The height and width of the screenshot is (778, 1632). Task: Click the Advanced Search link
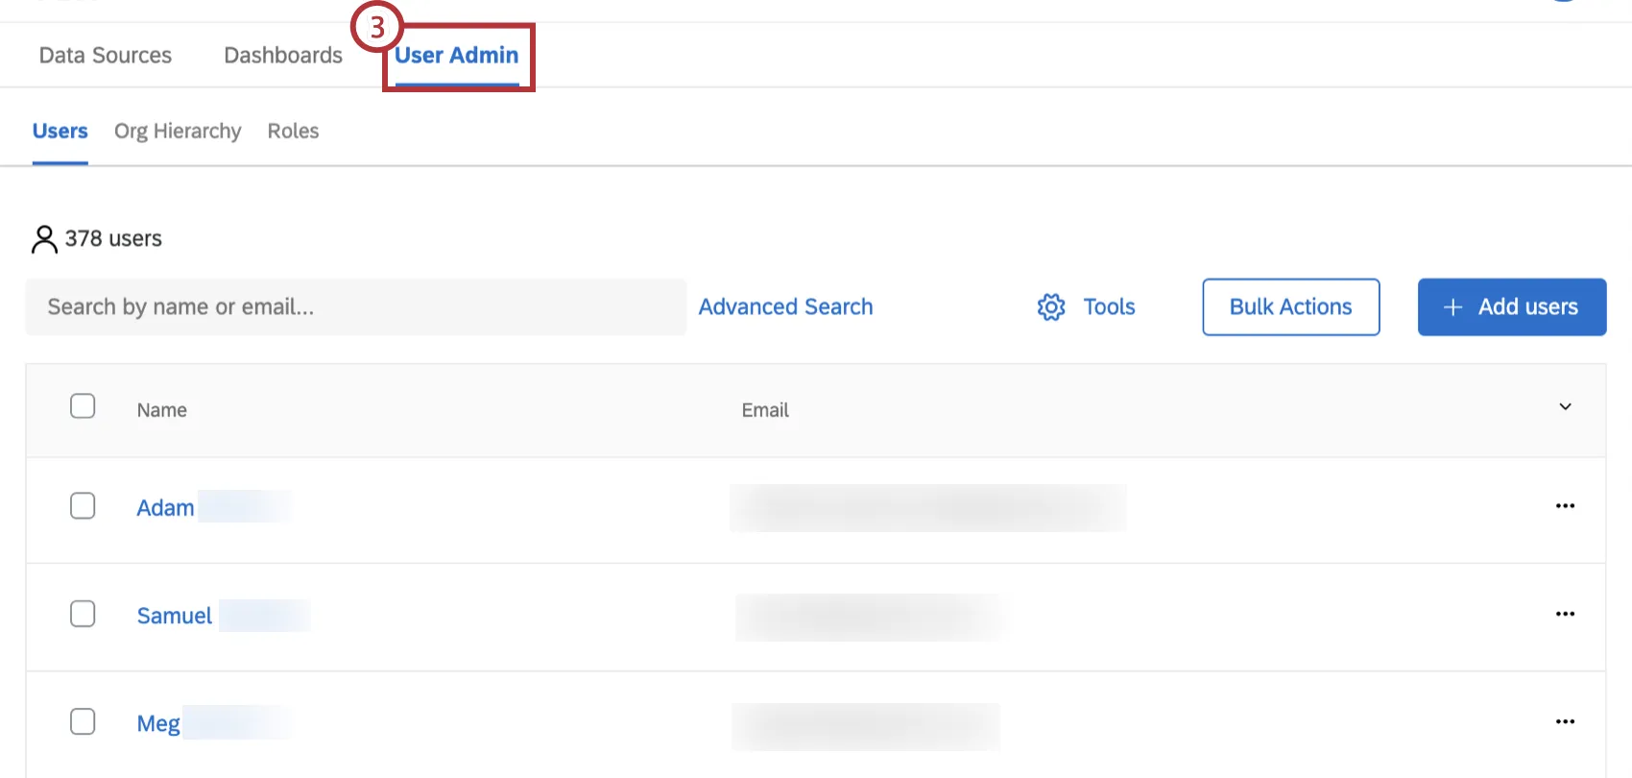tap(785, 307)
